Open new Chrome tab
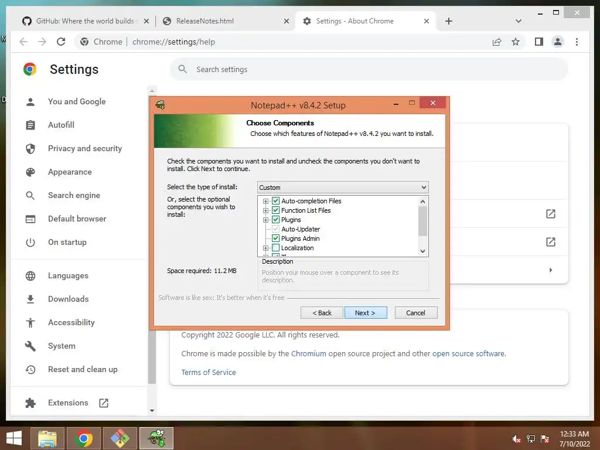The image size is (600, 450). coord(449,21)
